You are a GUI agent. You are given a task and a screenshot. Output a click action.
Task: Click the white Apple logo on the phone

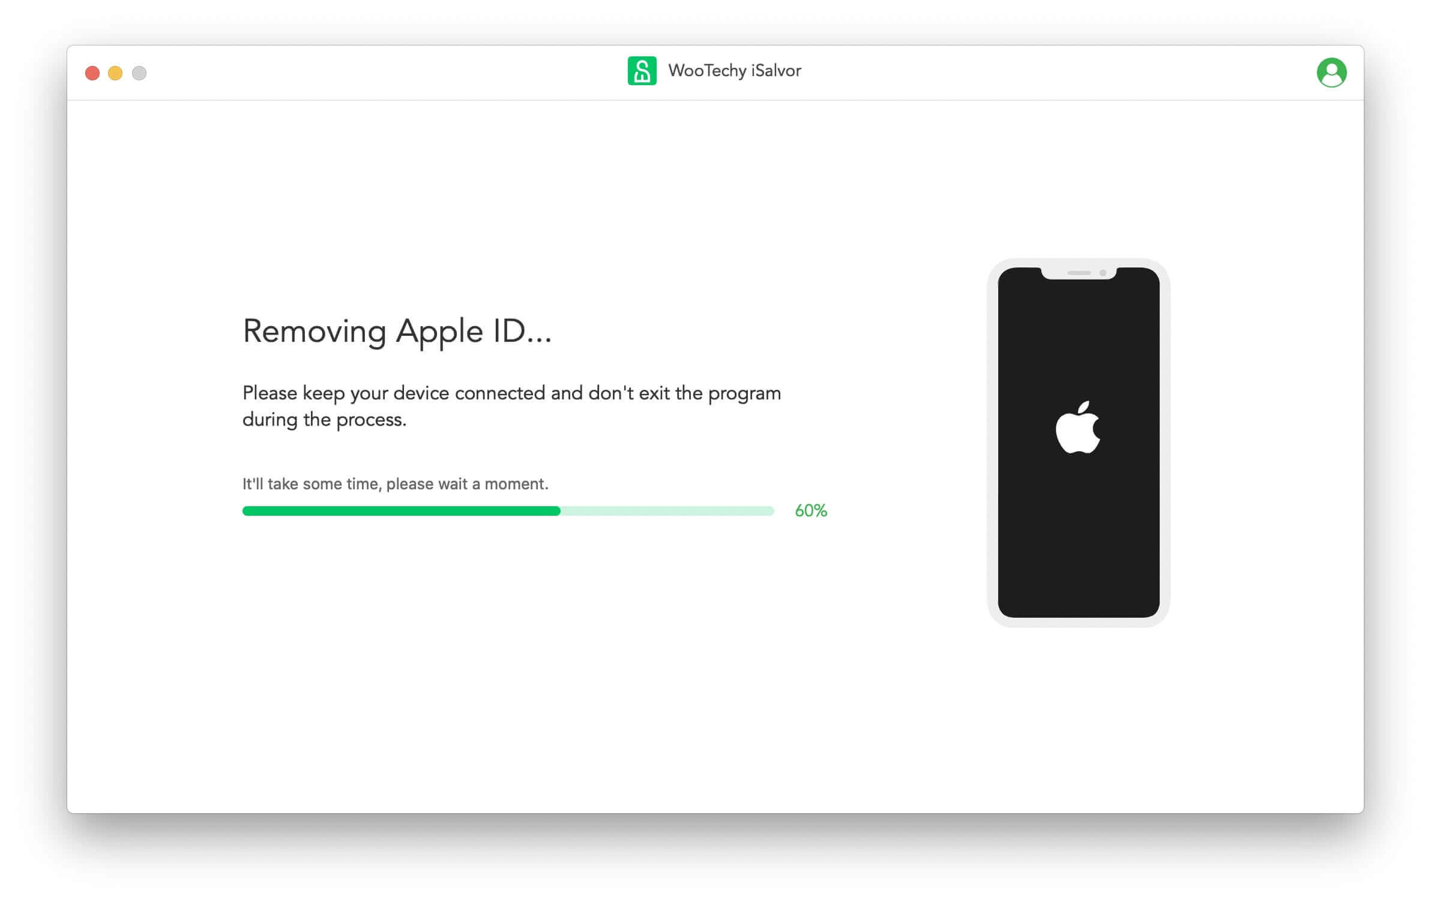[x=1078, y=427]
